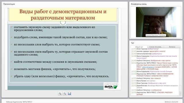
Task: Click chat message from Ирина Булава «все хорошо»
Action: (143, 81)
